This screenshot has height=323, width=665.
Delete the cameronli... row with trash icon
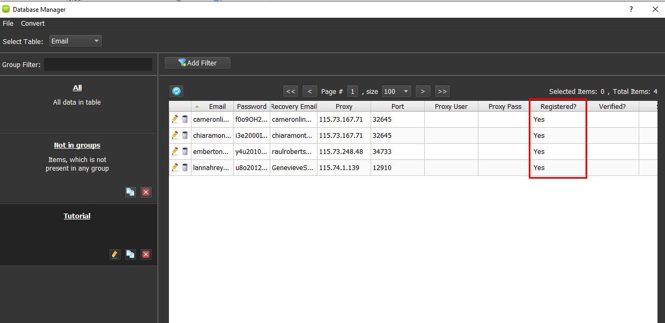click(185, 119)
